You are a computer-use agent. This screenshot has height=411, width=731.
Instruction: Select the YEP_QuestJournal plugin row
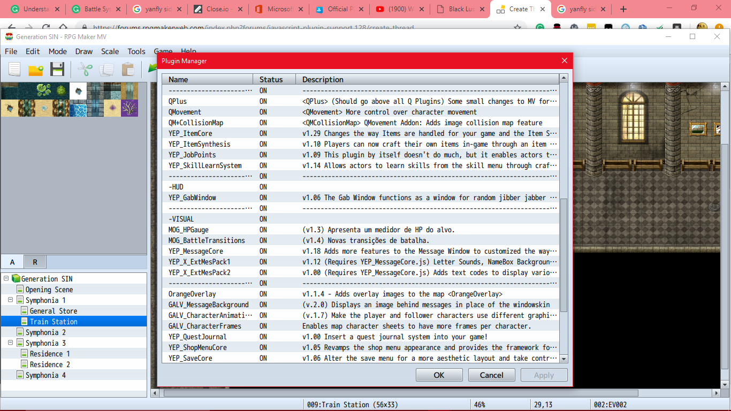tap(361, 337)
